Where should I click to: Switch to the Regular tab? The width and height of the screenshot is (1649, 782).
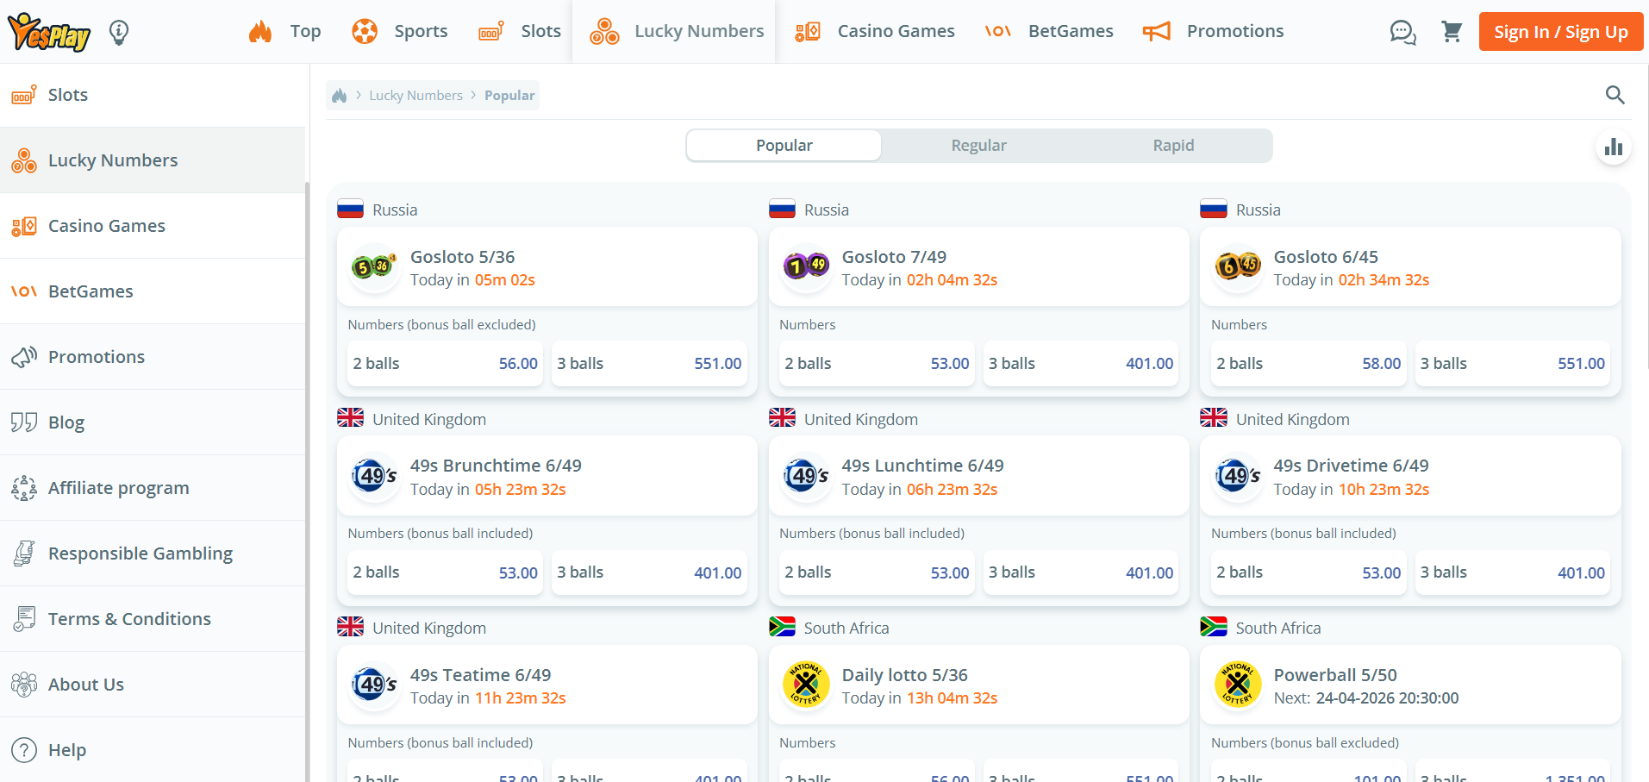tap(978, 146)
